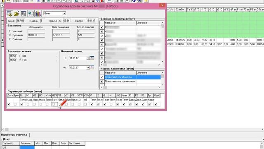Open calendar picker next to the 'по' date
264x149 pixels.
click(92, 67)
